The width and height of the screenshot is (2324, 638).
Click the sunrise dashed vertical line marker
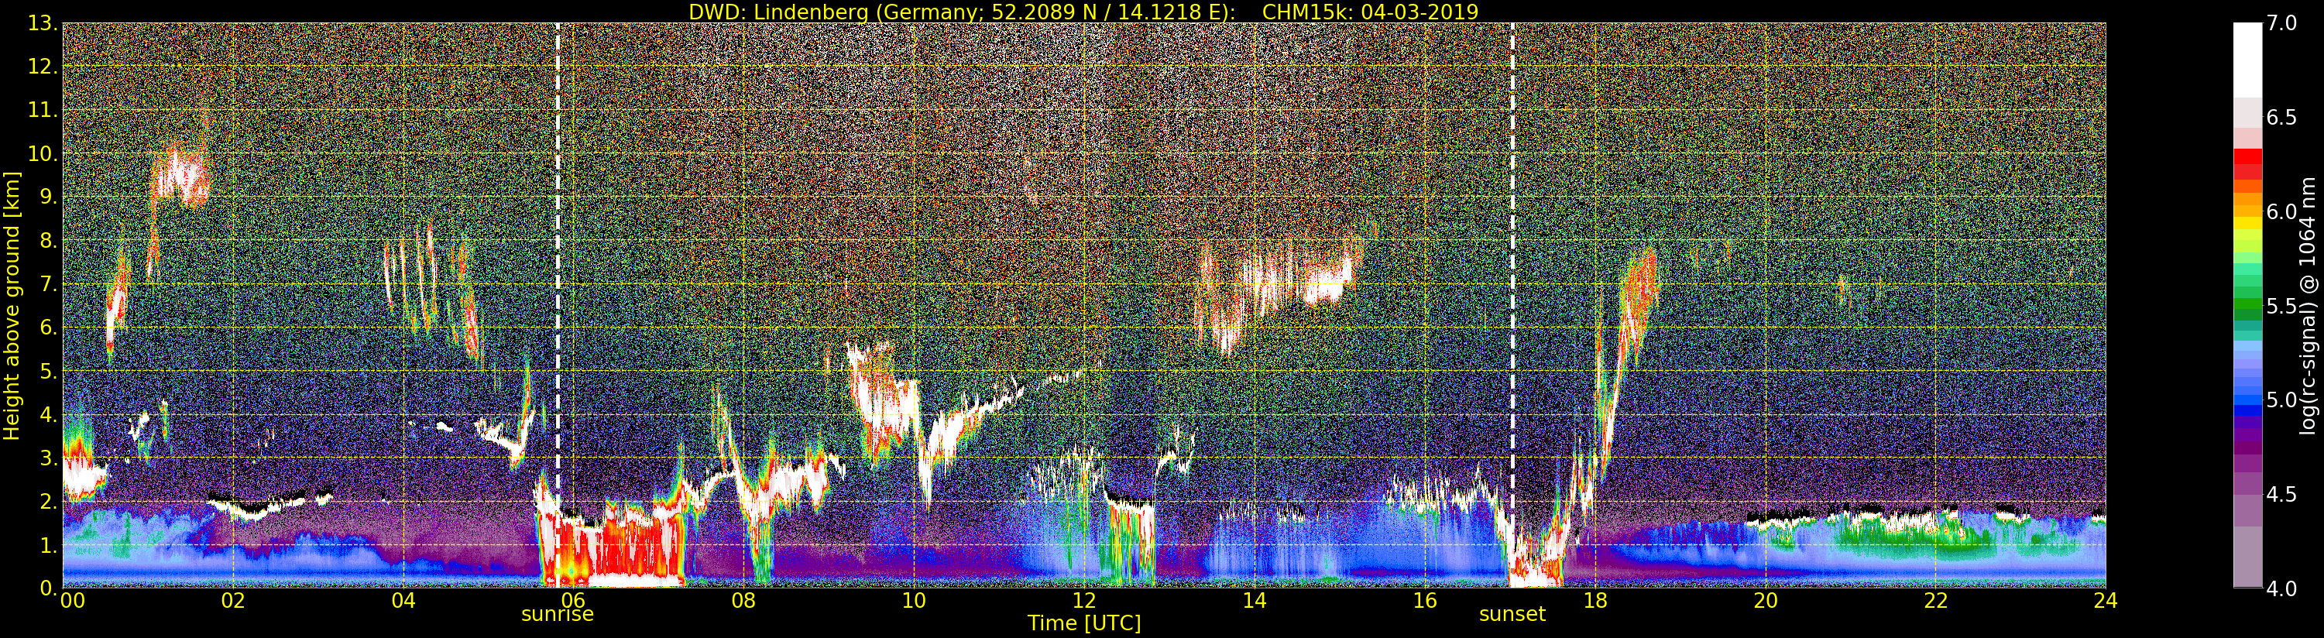click(x=558, y=305)
